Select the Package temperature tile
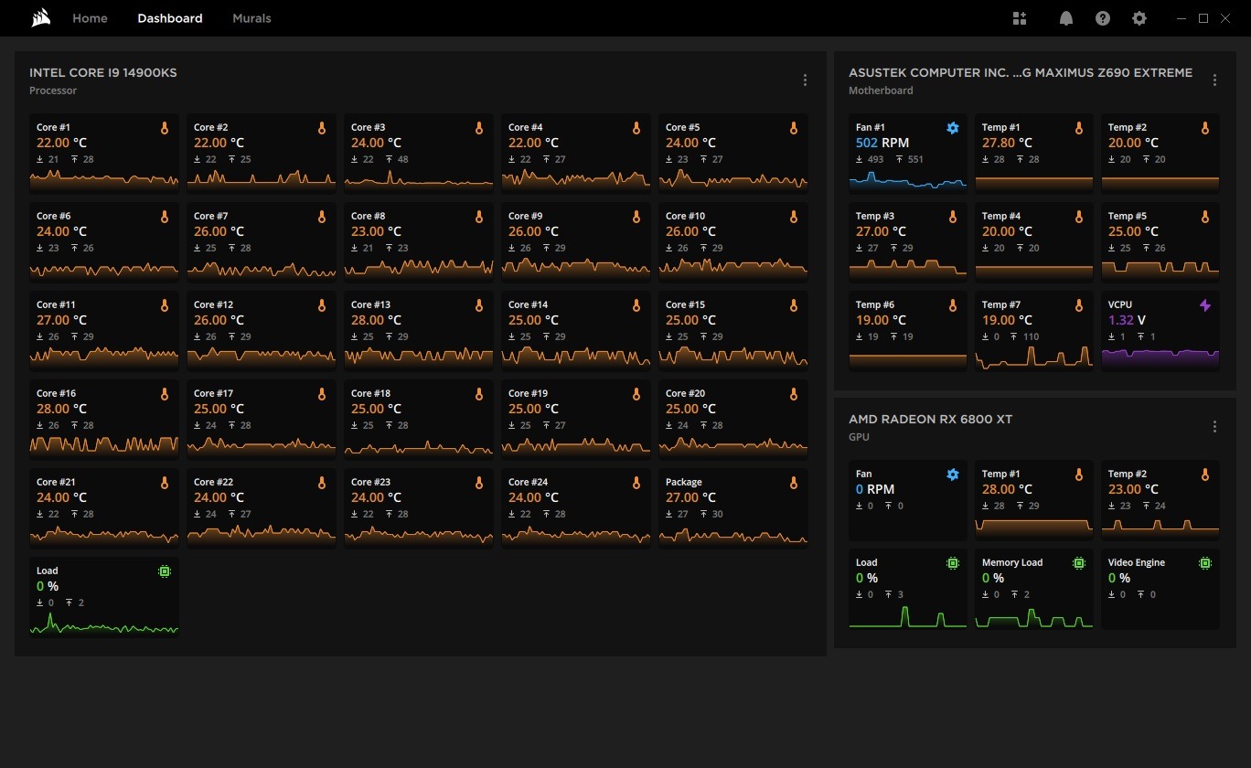 [x=732, y=507]
